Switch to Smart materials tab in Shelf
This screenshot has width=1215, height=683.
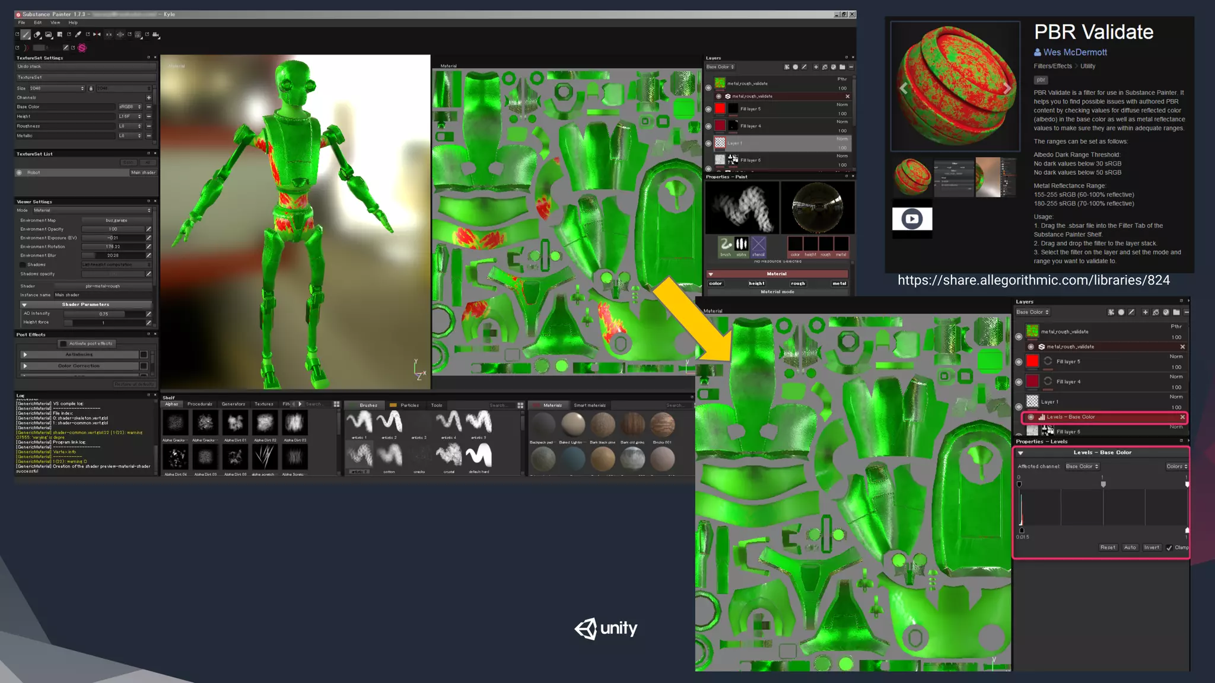point(590,406)
